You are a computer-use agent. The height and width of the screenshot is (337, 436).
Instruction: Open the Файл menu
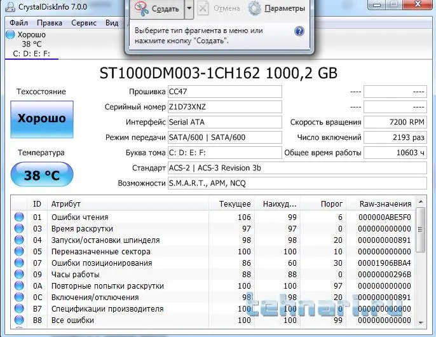pyautogui.click(x=18, y=23)
